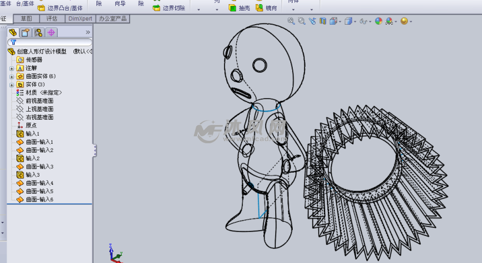Image resolution: width=482 pixels, height=263 pixels.
Task: Select the 前视基准面 plane
Action: click(x=39, y=100)
